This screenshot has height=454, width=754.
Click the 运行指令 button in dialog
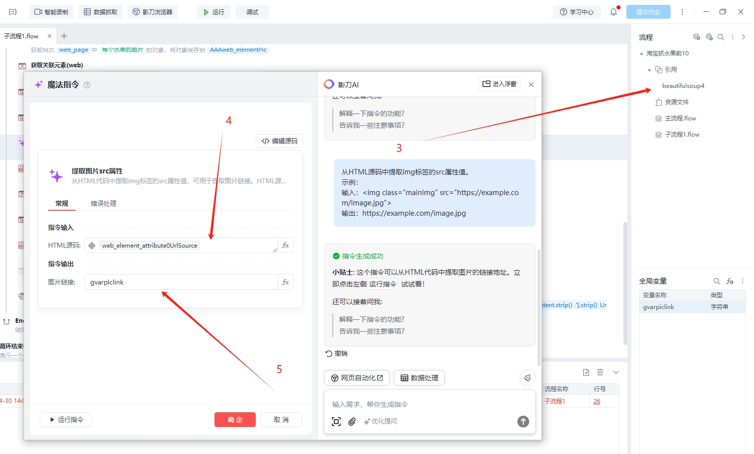(x=66, y=420)
